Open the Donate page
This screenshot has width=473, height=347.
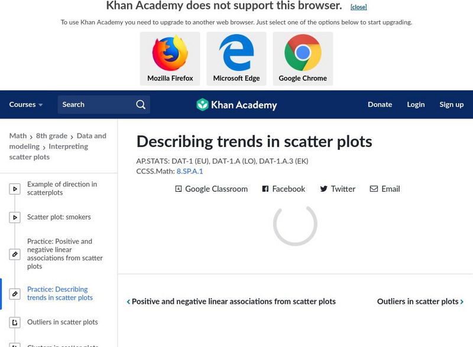(380, 104)
